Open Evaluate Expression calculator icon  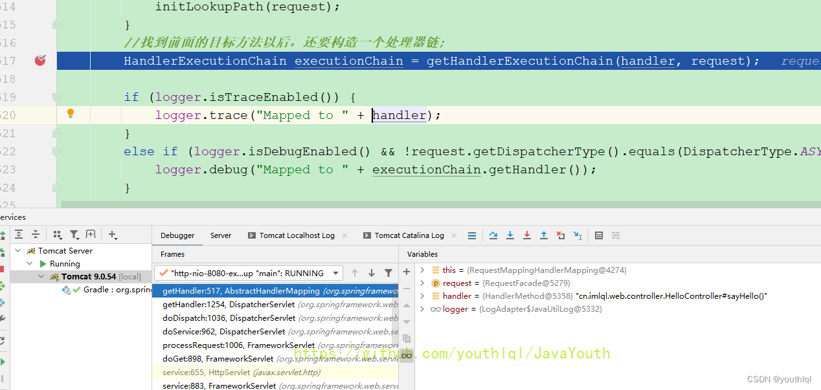point(599,235)
